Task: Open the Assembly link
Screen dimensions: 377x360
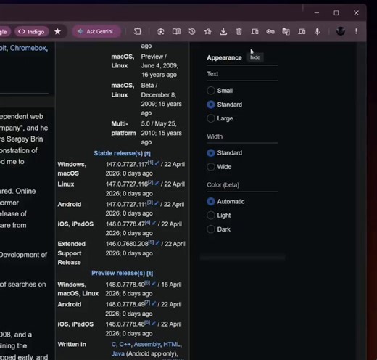Action: coord(147,344)
